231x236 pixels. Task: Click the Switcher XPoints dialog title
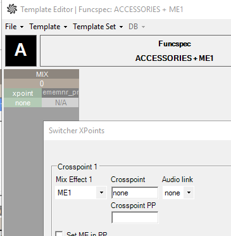coord(77,131)
